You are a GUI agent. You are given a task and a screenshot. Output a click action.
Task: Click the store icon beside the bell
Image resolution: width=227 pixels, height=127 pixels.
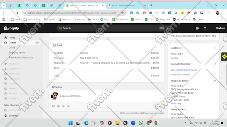click(197, 28)
